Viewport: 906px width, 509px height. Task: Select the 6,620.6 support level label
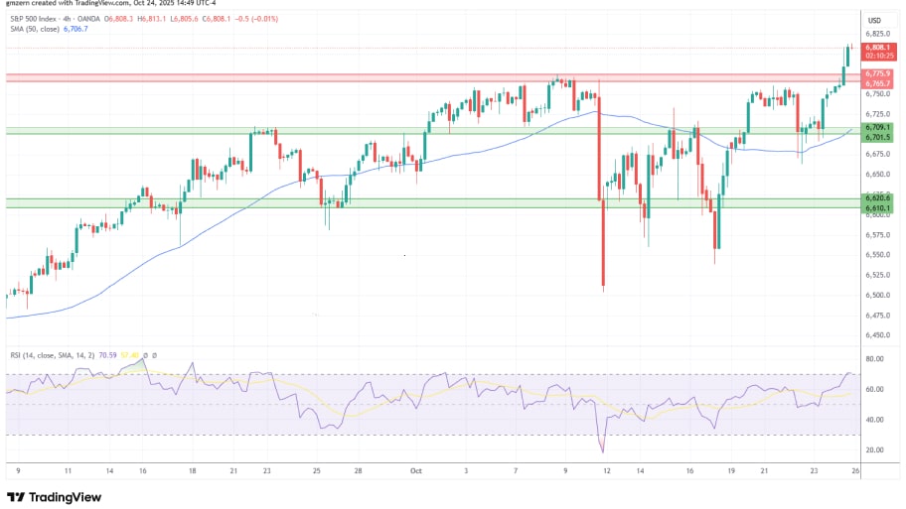tap(876, 198)
